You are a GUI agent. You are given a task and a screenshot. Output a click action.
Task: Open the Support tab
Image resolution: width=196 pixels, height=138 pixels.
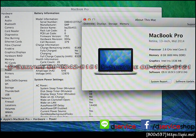point(191,25)
